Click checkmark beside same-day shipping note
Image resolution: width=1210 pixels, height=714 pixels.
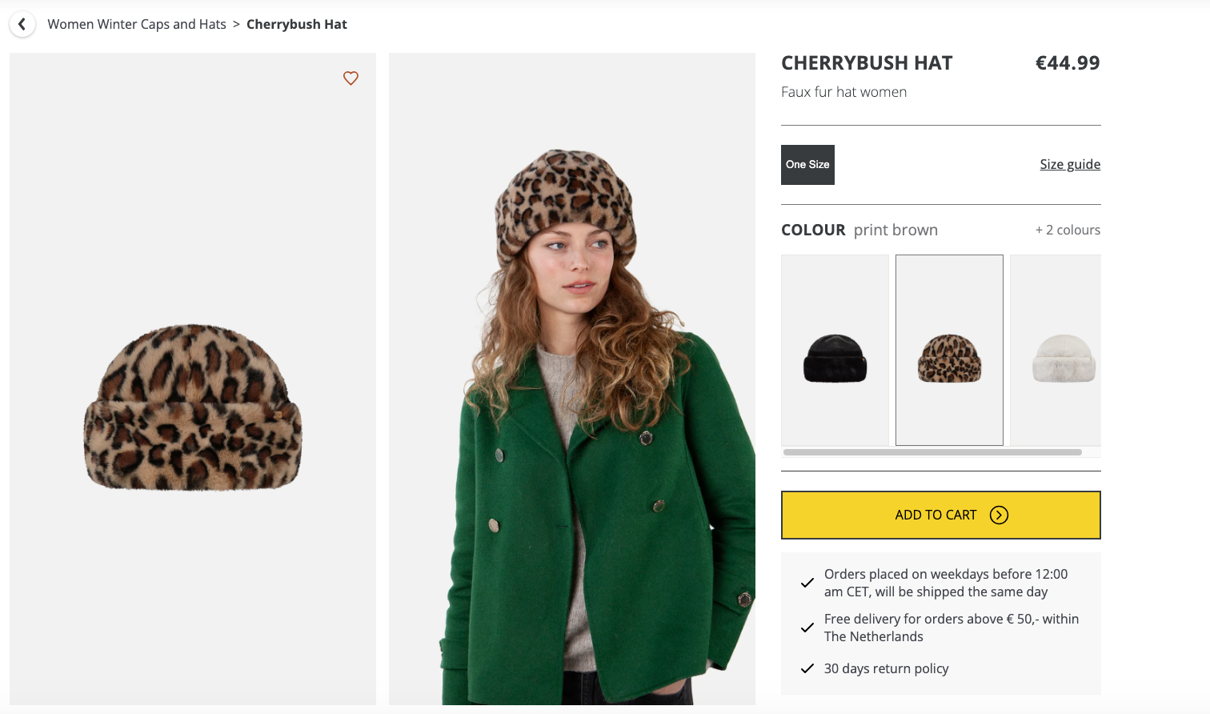(x=807, y=583)
